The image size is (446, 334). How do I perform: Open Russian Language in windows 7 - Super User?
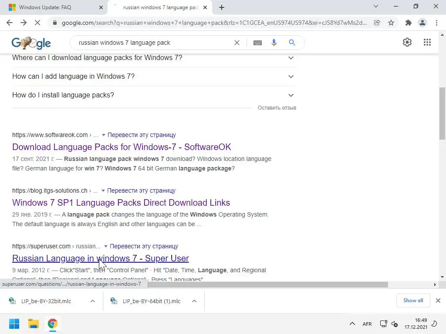tap(101, 258)
